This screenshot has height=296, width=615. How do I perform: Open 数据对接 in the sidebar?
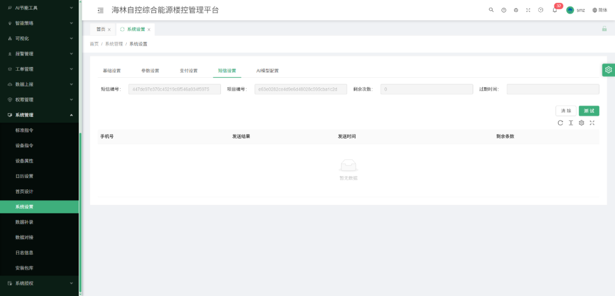[24, 237]
